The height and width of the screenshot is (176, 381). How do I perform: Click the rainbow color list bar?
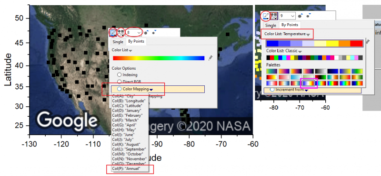point(159,58)
